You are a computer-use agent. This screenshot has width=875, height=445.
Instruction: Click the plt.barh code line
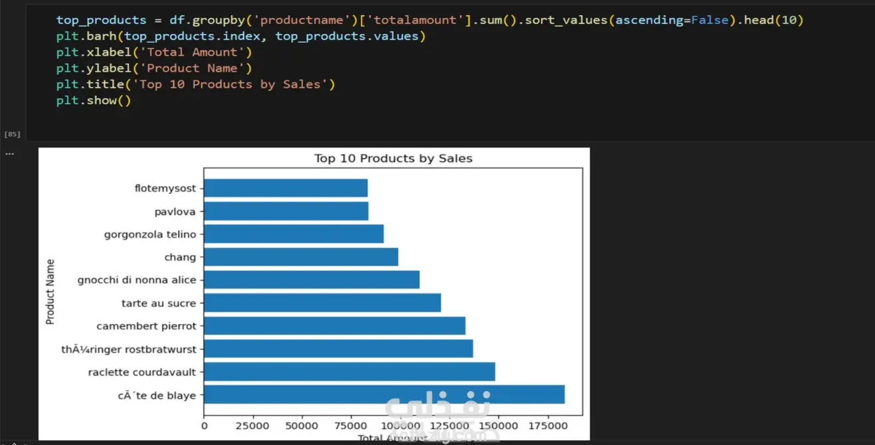click(241, 36)
